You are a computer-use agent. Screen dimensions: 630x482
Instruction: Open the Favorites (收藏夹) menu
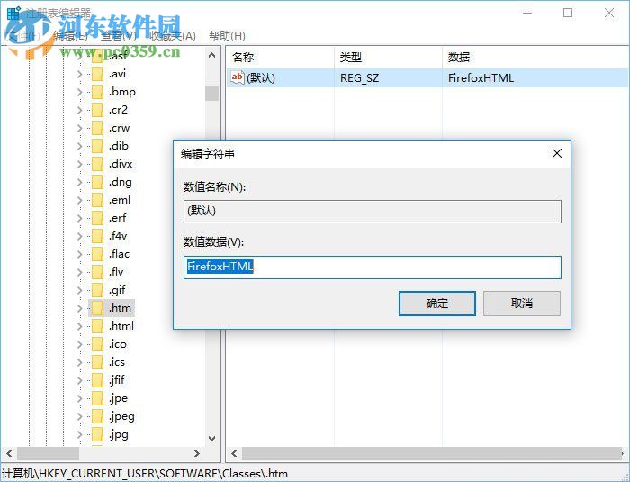pos(173,36)
